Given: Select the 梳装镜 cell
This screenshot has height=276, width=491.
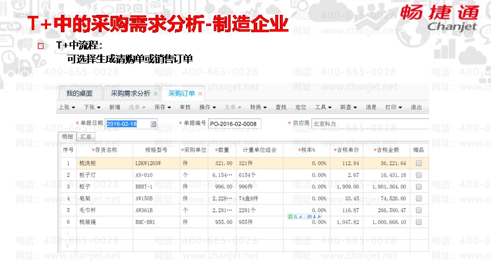Looking at the screenshot, I should point(104,222).
